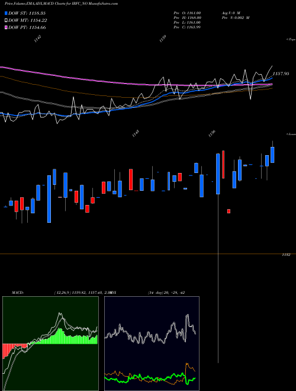The image size is (296, 391).
Task: Click the chart title text for IRFC_NO
Action: coord(62,4)
